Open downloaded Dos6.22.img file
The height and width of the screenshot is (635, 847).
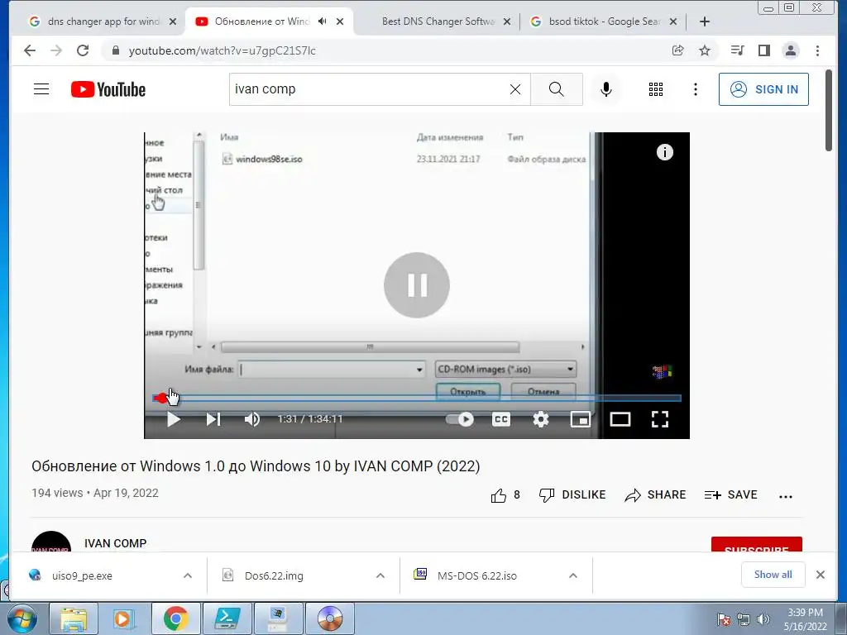(274, 575)
